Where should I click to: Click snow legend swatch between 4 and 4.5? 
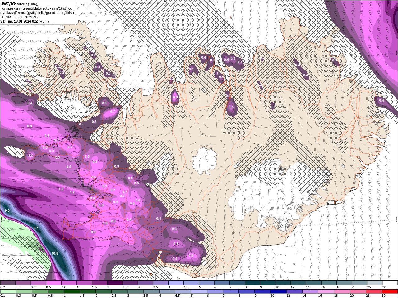click(x=176, y=283)
